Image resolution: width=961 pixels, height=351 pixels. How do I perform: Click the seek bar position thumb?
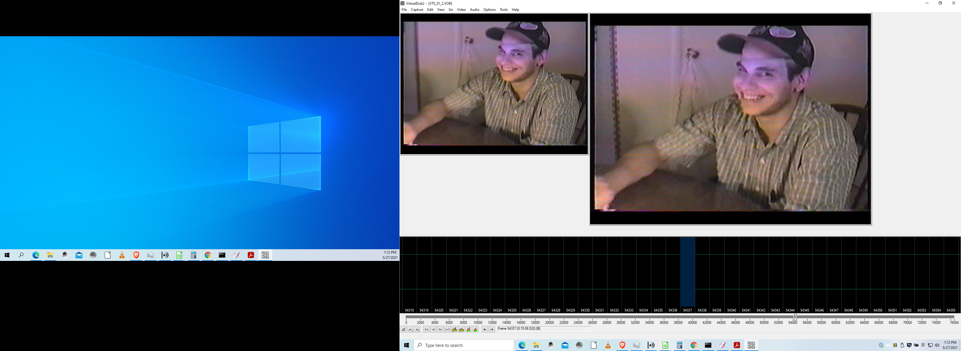(795, 317)
